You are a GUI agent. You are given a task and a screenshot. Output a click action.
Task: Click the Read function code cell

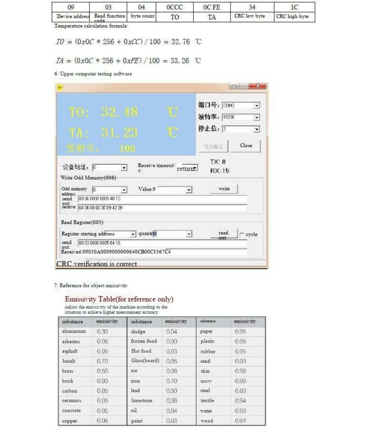[109, 17]
